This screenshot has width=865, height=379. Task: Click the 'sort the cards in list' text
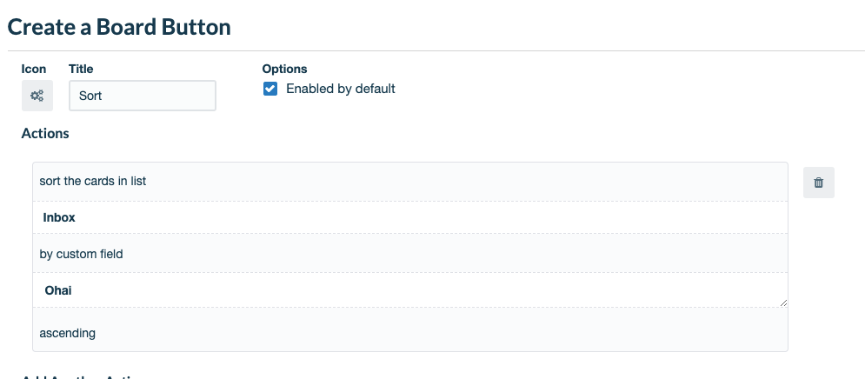pos(93,181)
